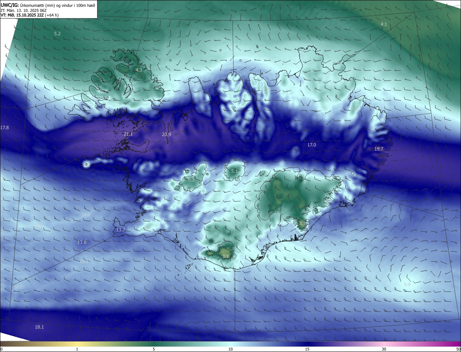Click the initial time line 'IT: Mán. 13. 10. 2025 06Z'

pyautogui.click(x=24, y=10)
